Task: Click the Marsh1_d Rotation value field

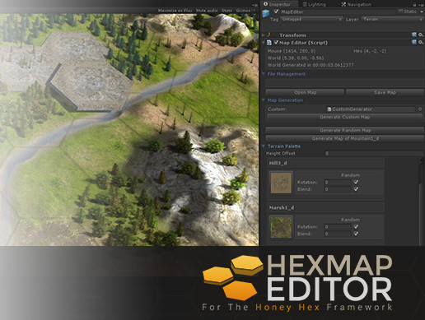Action: (x=338, y=227)
